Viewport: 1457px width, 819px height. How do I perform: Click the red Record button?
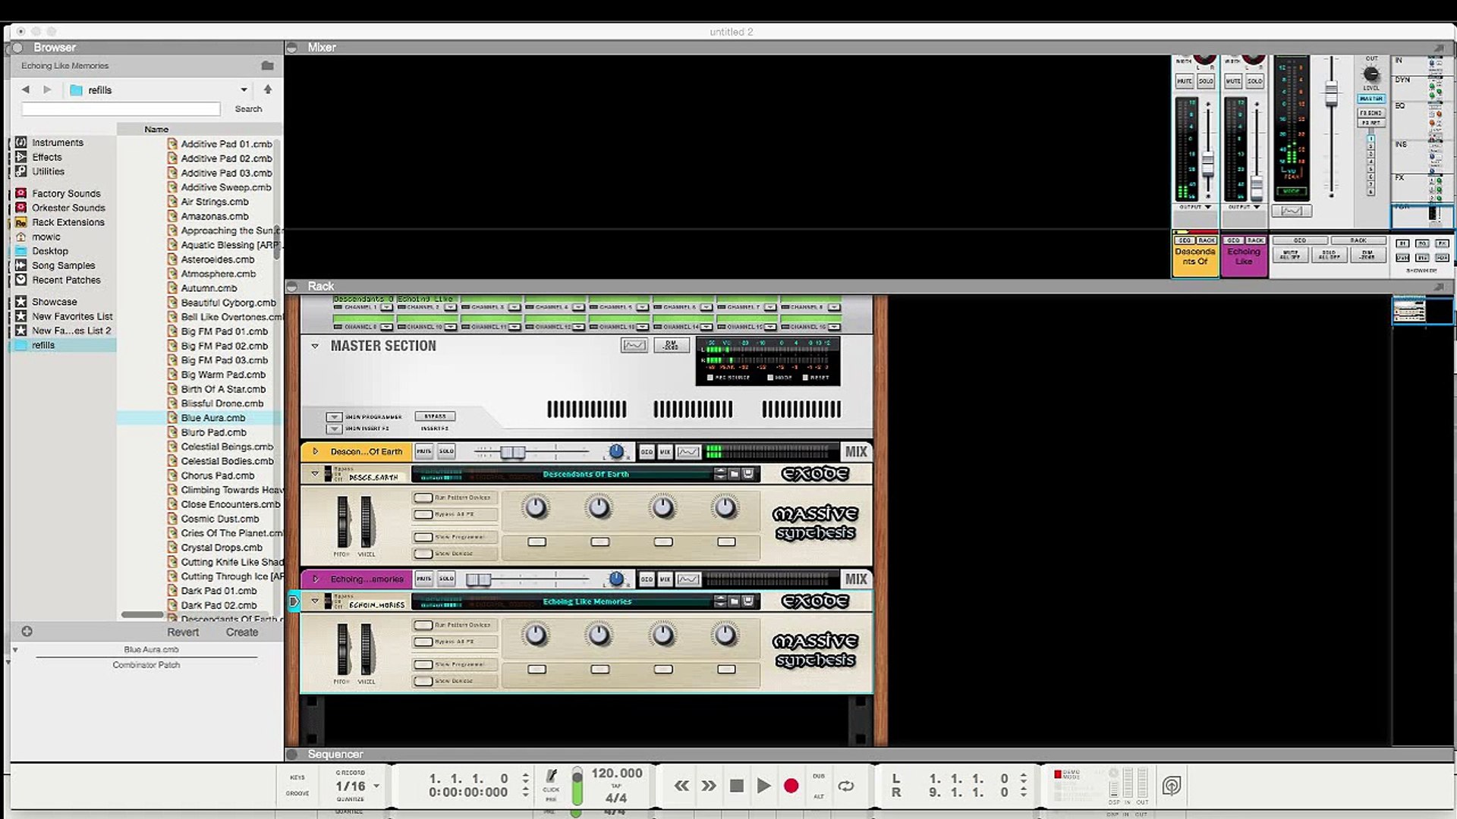click(x=791, y=786)
